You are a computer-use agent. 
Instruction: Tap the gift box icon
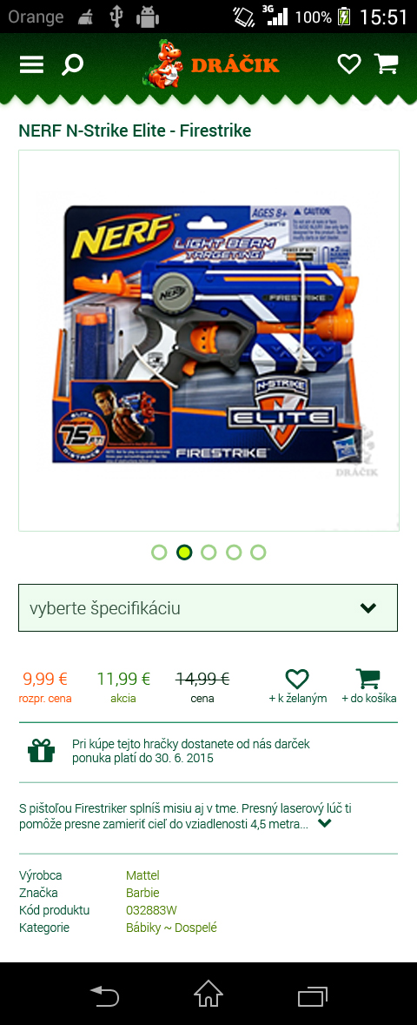[41, 750]
